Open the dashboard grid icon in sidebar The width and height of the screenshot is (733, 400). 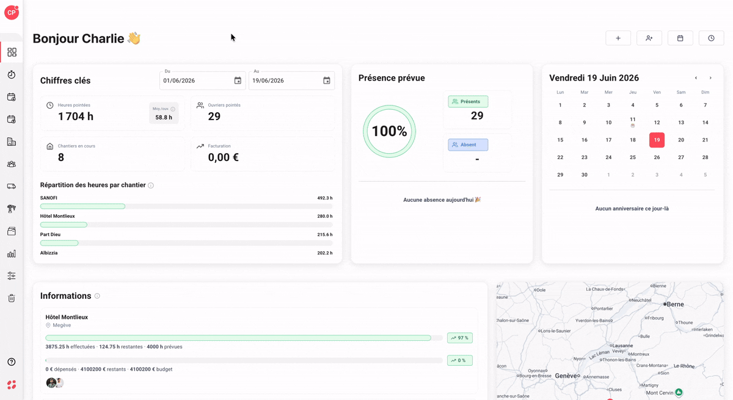point(12,52)
